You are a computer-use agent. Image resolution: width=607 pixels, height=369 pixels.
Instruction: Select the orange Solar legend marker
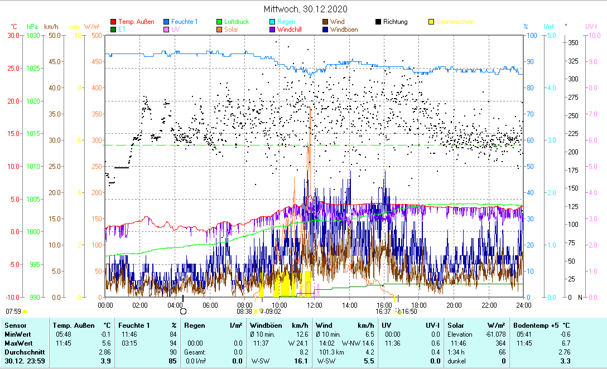(x=219, y=30)
